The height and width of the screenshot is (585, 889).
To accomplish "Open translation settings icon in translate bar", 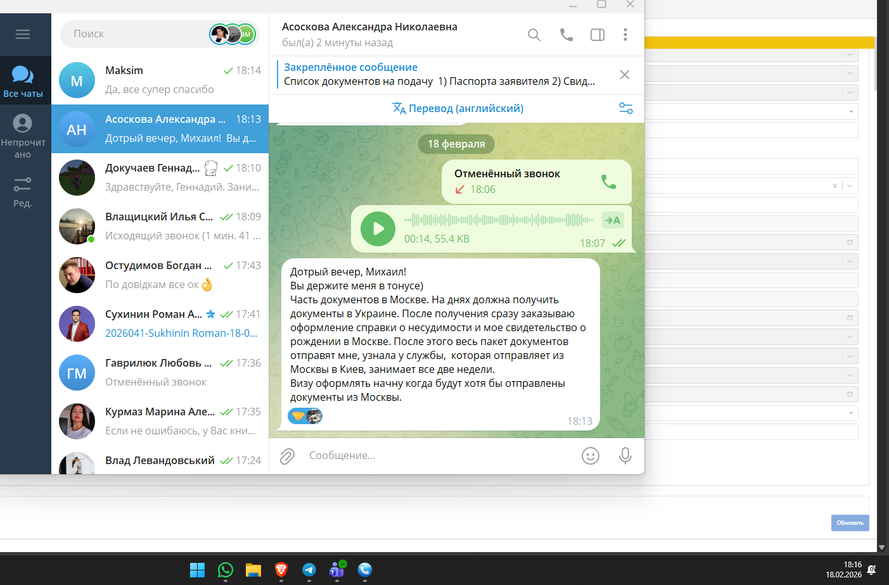I will point(626,108).
